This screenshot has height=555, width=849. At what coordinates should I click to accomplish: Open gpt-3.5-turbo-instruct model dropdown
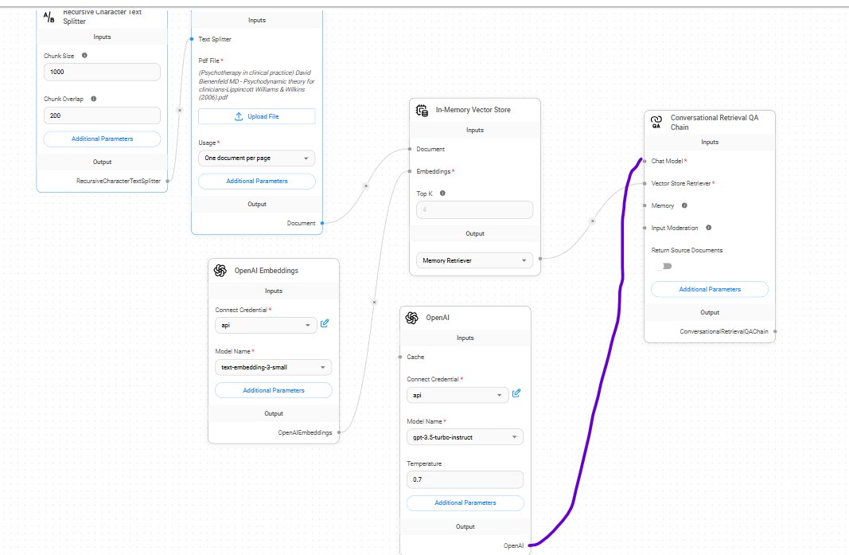coord(465,437)
